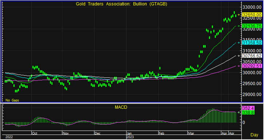This screenshot has height=140, width=264.
Task: Click the 29500.00 price axis label
Action: point(252,83)
